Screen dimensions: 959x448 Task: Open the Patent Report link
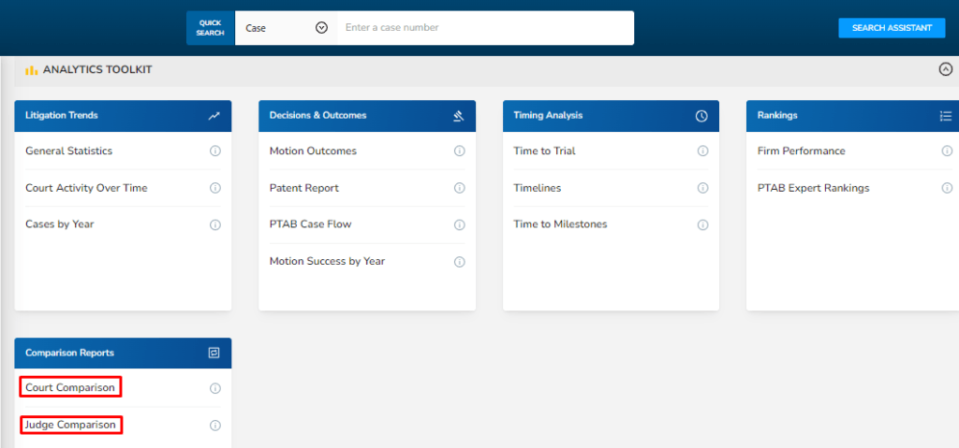(304, 188)
